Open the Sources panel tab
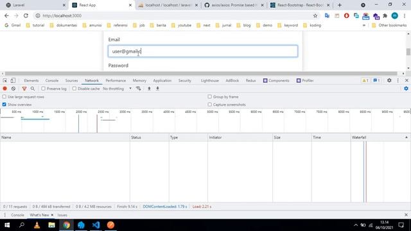This screenshot has width=411, height=231. (x=71, y=80)
